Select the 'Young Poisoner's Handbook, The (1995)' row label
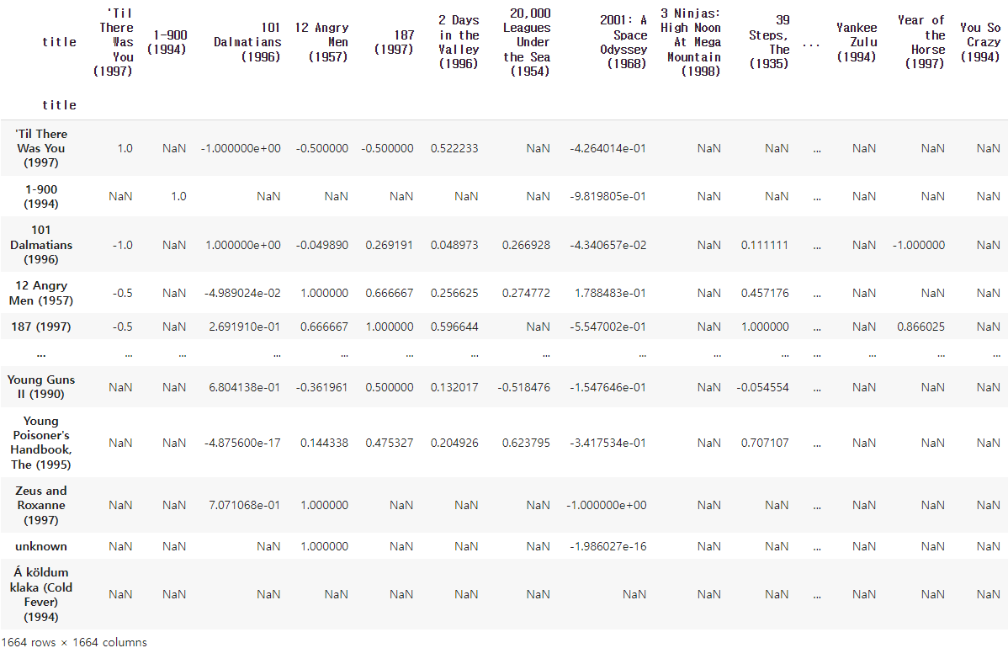The height and width of the screenshot is (648, 1008). [41, 443]
